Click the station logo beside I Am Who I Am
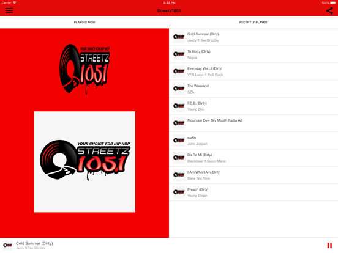This screenshot has width=338, height=253. (179, 175)
